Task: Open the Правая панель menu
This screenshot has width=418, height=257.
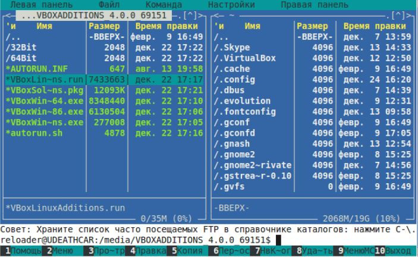Action: click(315, 5)
